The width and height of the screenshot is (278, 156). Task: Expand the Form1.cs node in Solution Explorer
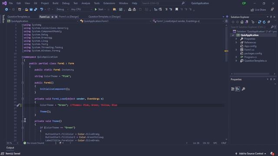[236, 50]
